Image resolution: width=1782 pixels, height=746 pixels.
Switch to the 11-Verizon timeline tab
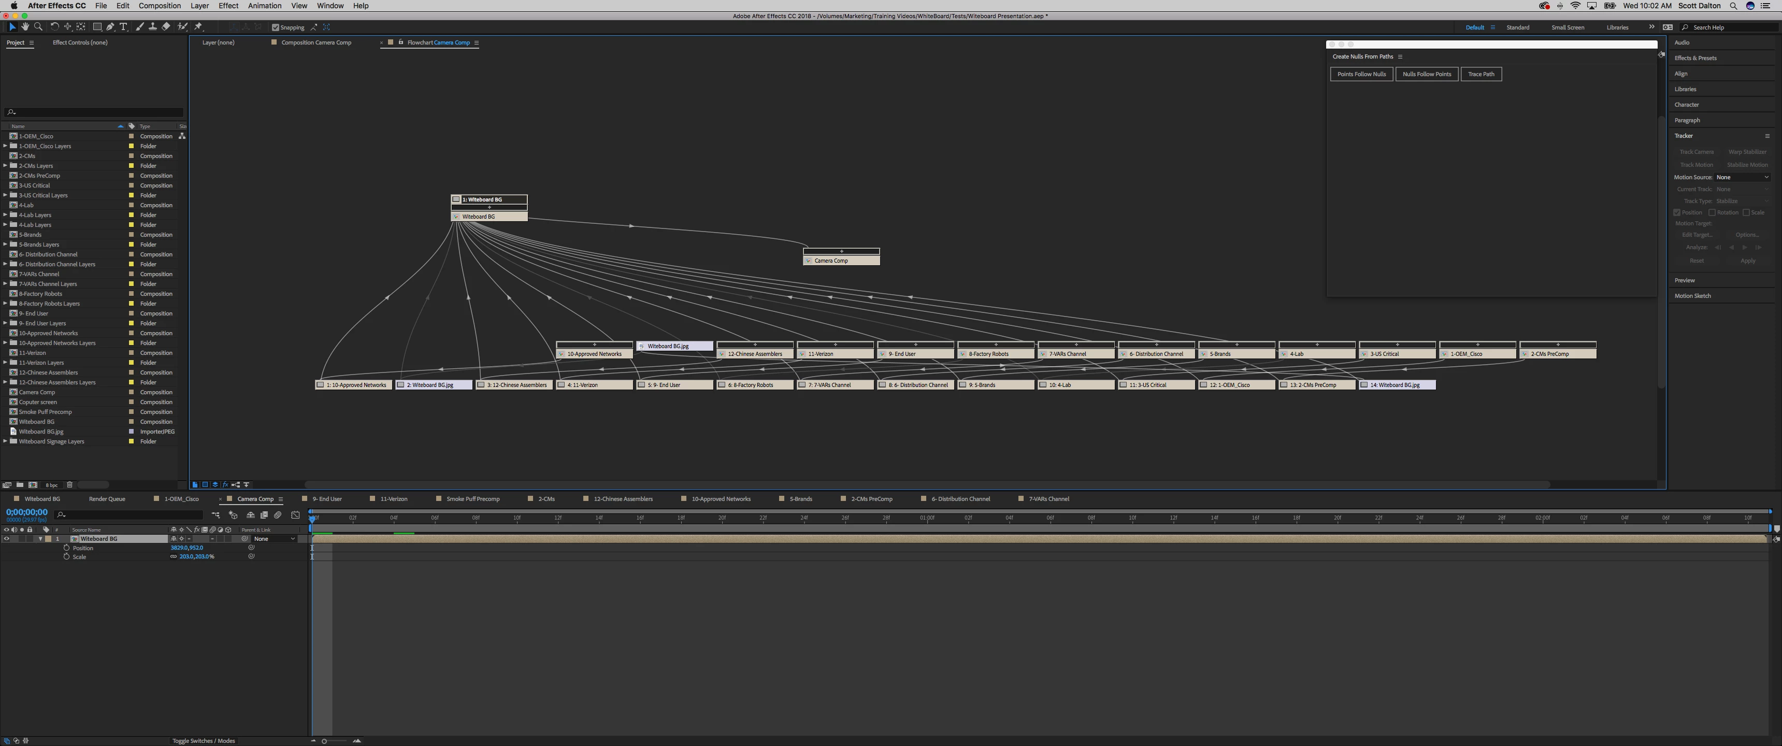click(x=393, y=499)
